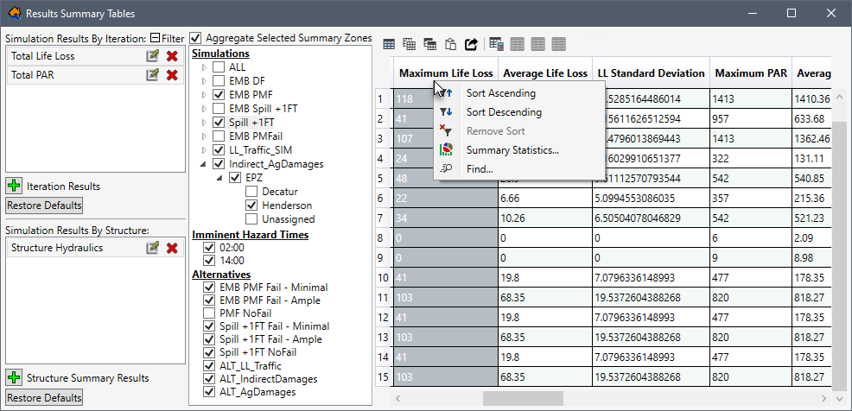Remove the Total PAR result
The height and width of the screenshot is (411, 852).
(x=172, y=75)
